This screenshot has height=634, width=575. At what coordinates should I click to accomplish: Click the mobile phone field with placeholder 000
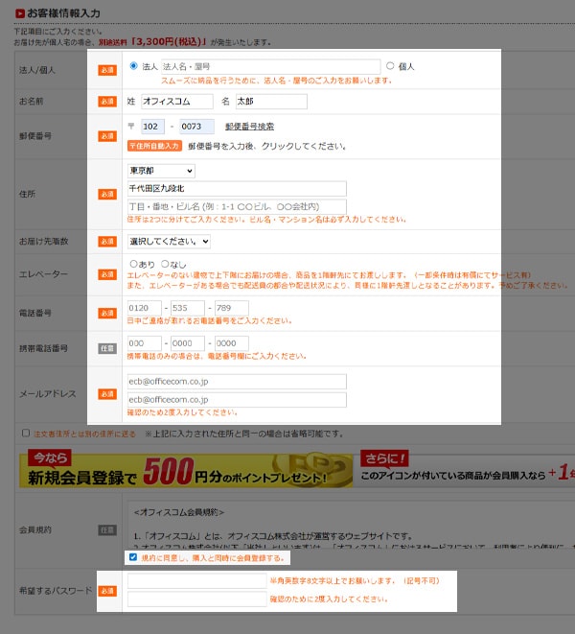(145, 343)
